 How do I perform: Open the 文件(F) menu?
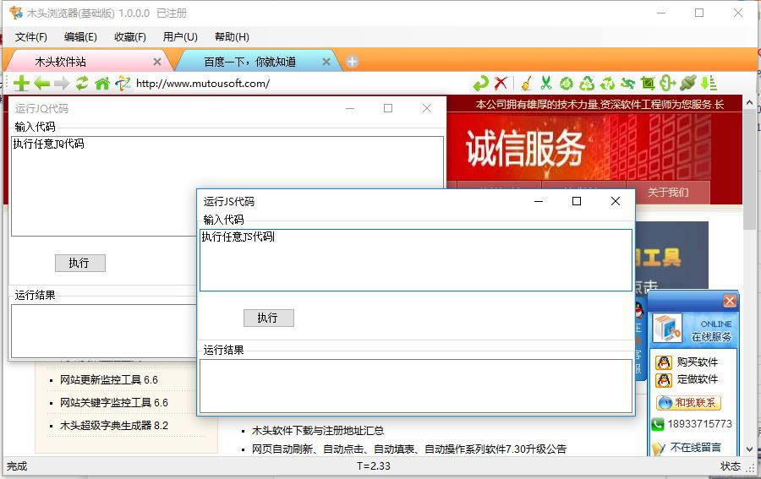(x=31, y=37)
